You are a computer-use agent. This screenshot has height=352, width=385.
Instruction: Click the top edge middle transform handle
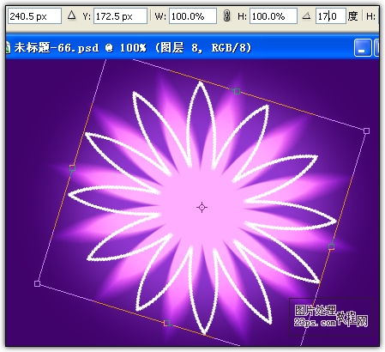[x=237, y=91]
